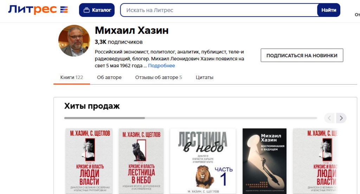Show previous bestsellers with left arrow
The width and height of the screenshot is (360, 194).
pyautogui.click(x=330, y=118)
